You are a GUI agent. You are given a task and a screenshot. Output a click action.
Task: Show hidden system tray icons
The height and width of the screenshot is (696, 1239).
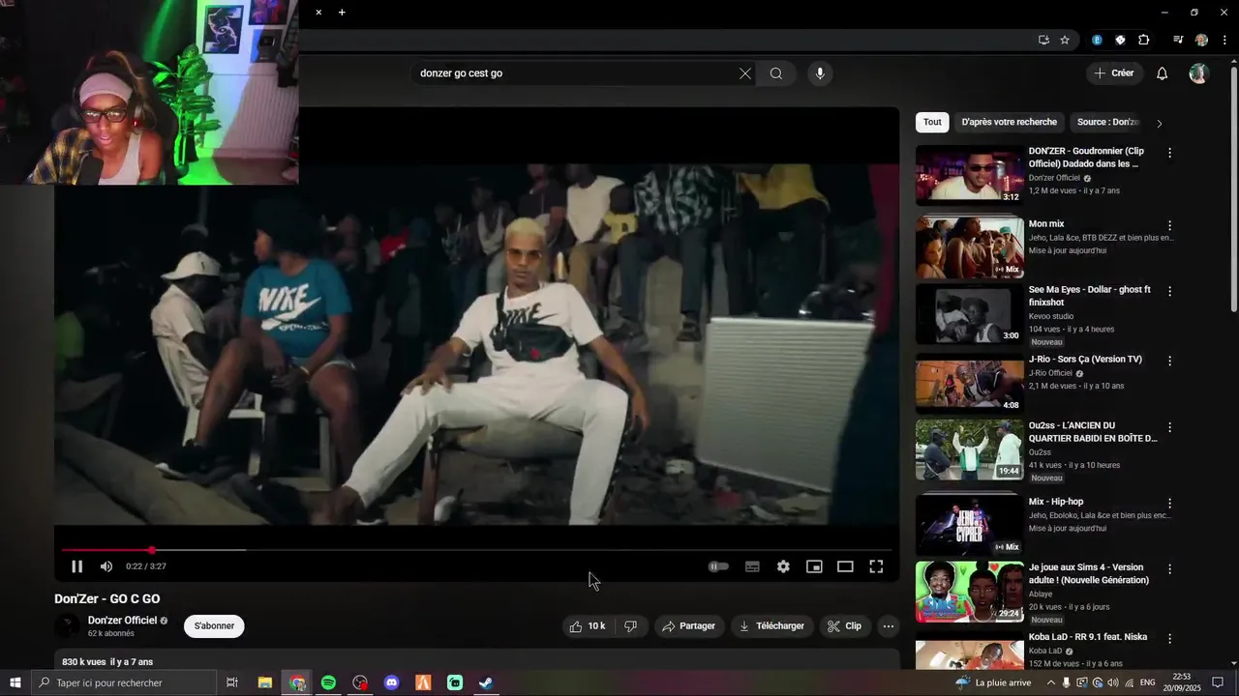pyautogui.click(x=1050, y=682)
